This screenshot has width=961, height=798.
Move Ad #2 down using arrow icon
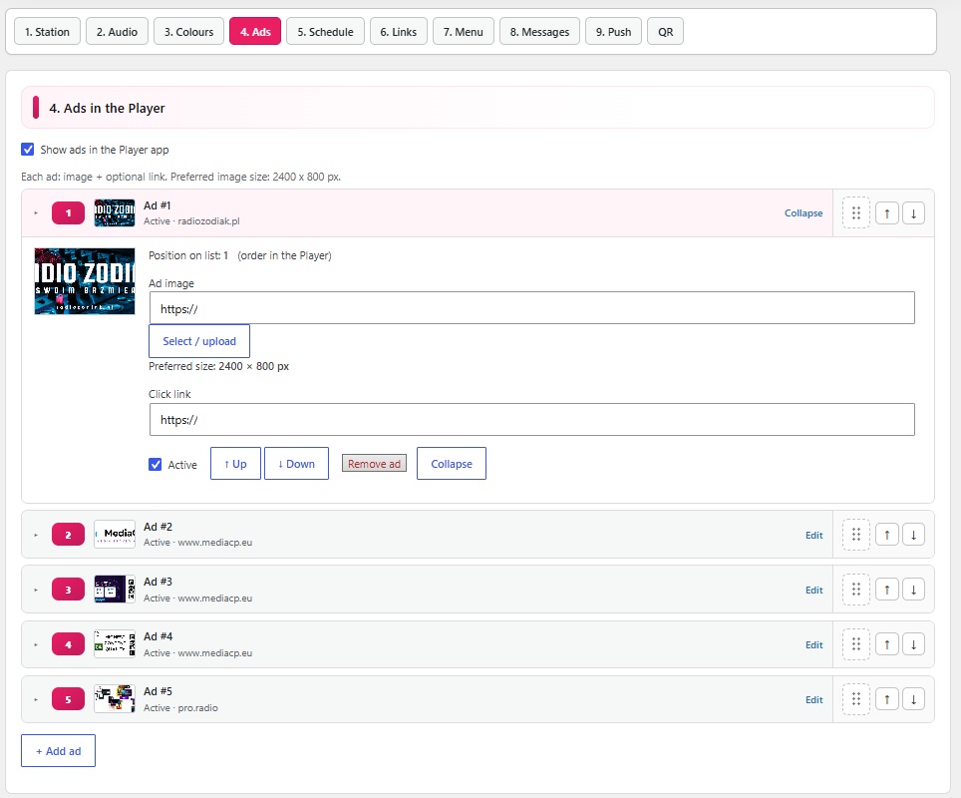pos(913,535)
